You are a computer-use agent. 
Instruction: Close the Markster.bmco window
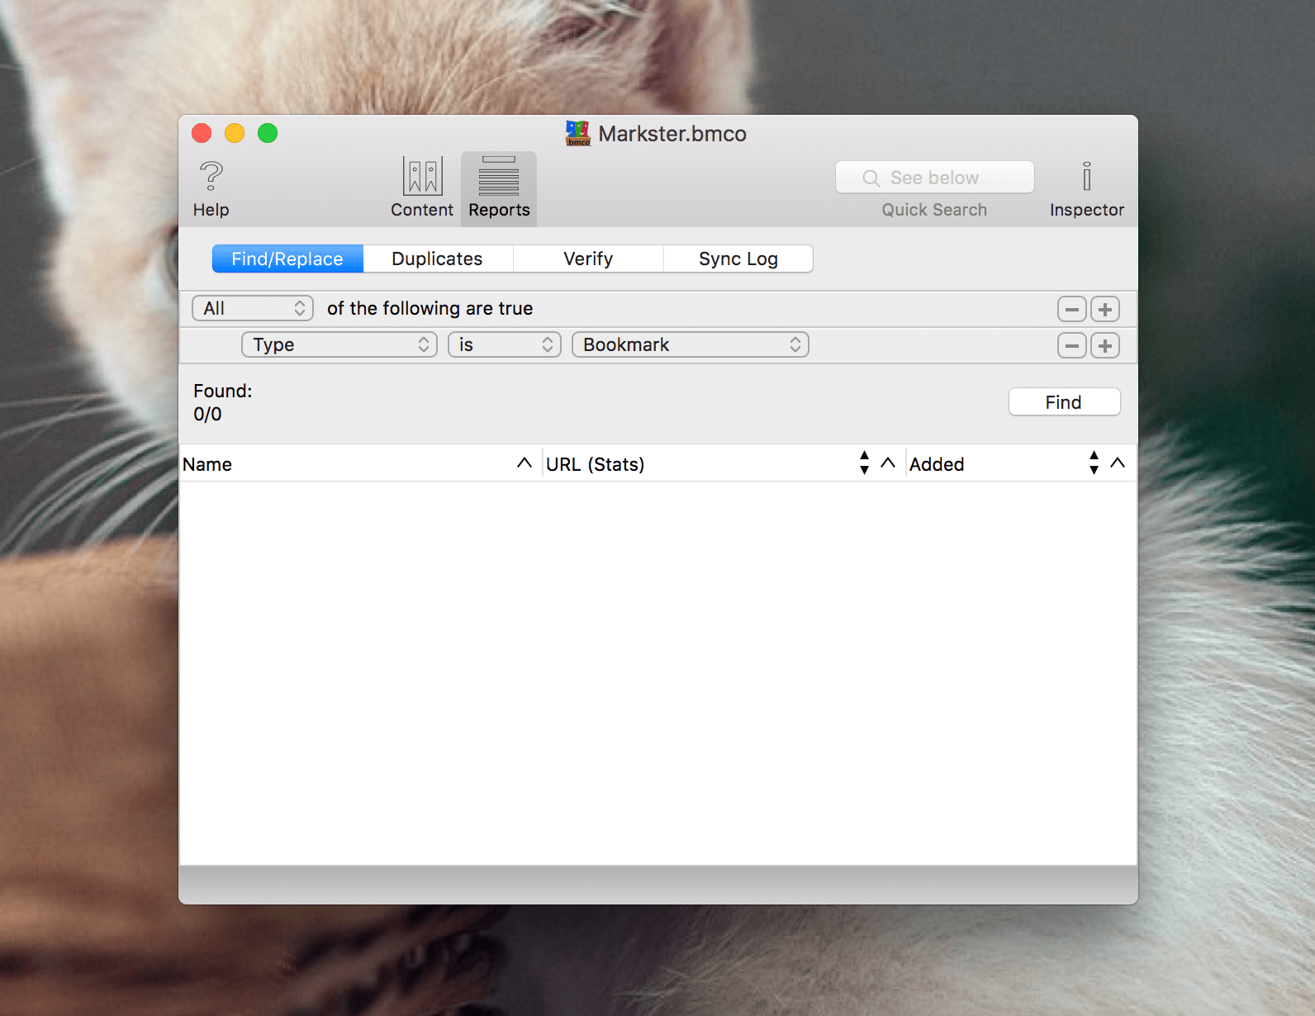point(202,133)
